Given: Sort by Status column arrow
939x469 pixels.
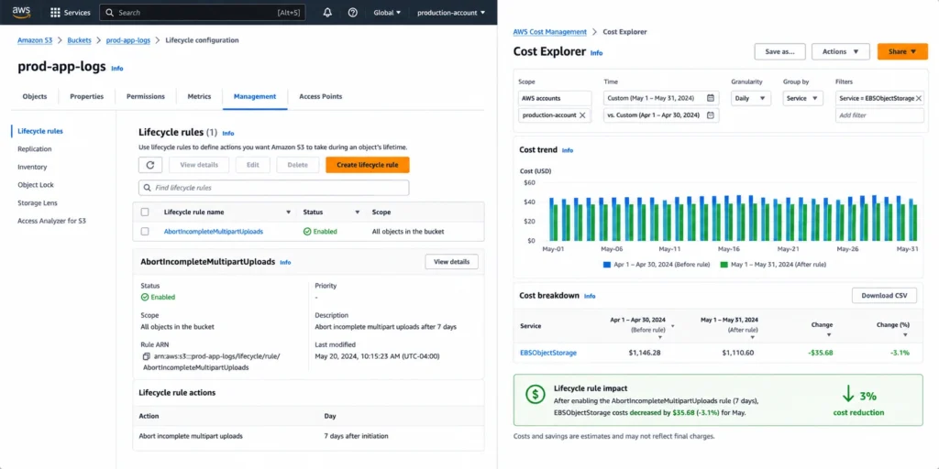Looking at the screenshot, I should coord(357,213).
